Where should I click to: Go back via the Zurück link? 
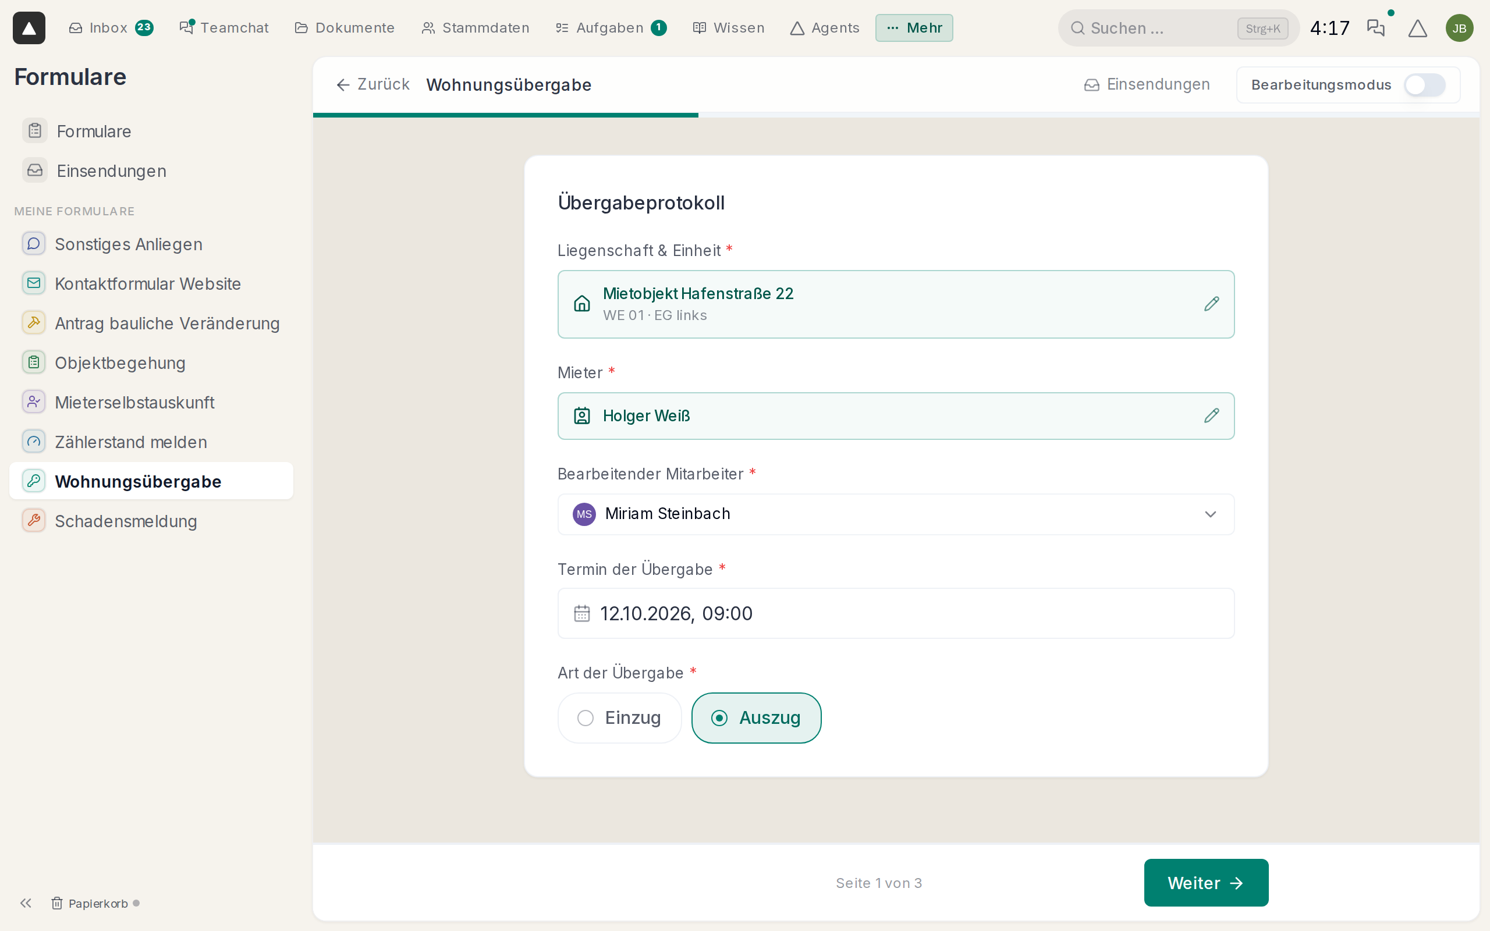click(x=372, y=84)
